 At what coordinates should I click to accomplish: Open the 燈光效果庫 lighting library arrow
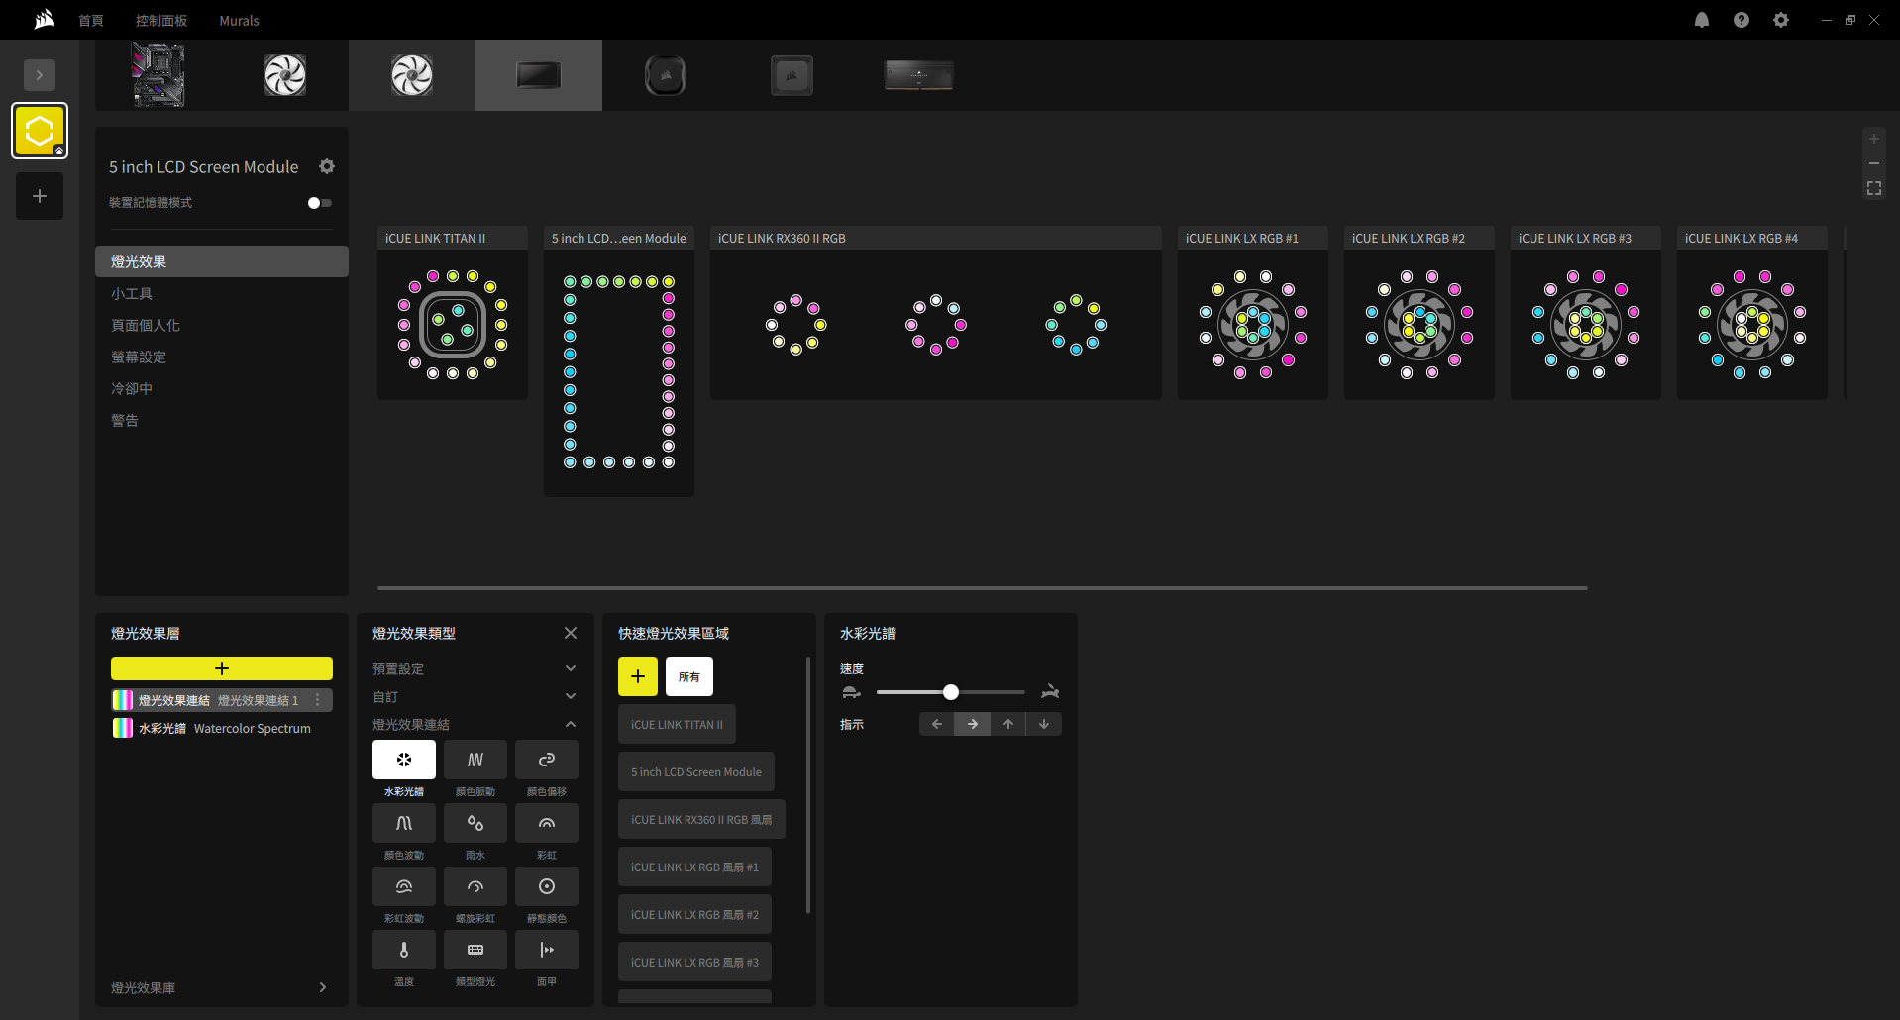point(323,987)
